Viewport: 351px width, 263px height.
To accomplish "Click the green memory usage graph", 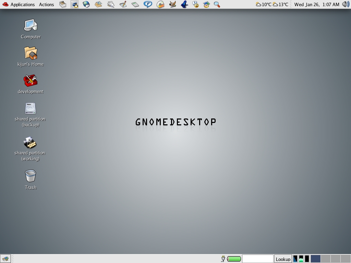I will (301, 259).
